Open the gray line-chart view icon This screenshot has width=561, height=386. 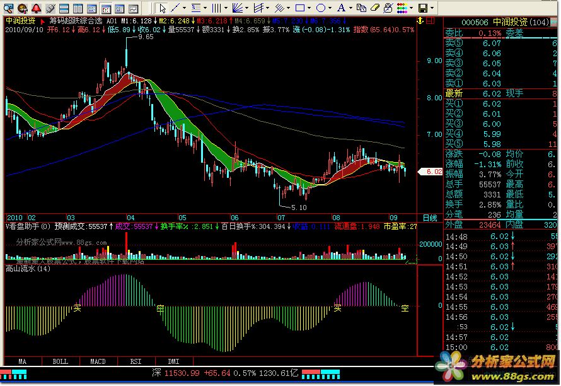coord(134,8)
